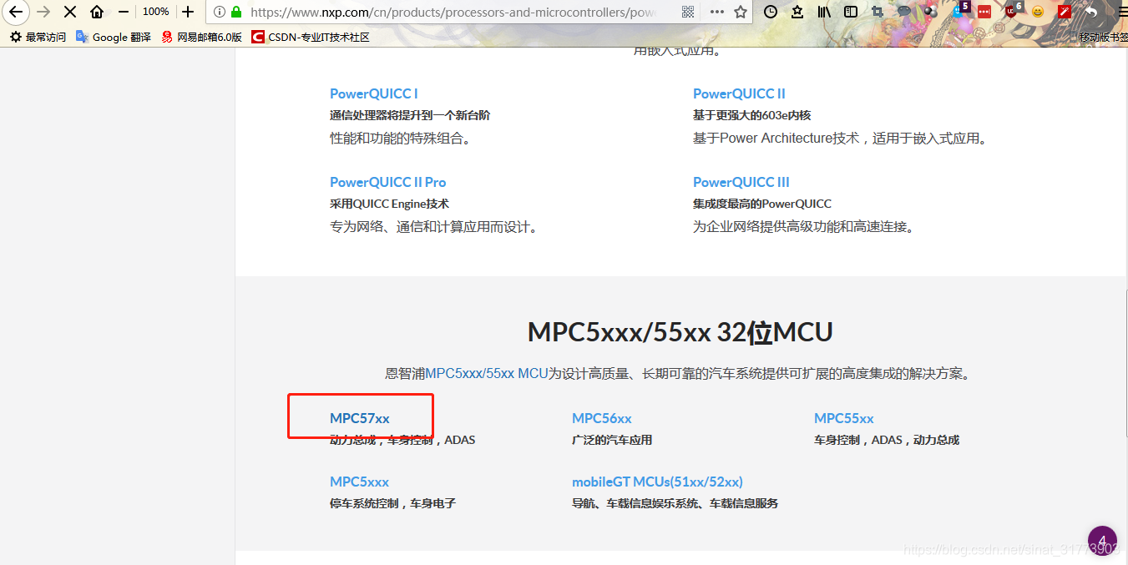Open the QR code icon in address bar
Viewport: 1128px width, 565px height.
tap(688, 12)
